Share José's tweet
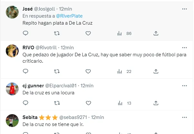Image resolution: width=194 pixels, height=134 pixels. click(156, 33)
